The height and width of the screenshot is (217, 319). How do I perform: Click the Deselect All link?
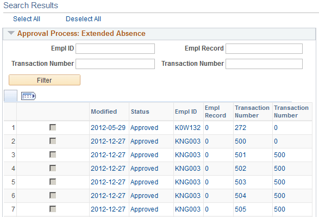coord(83,19)
